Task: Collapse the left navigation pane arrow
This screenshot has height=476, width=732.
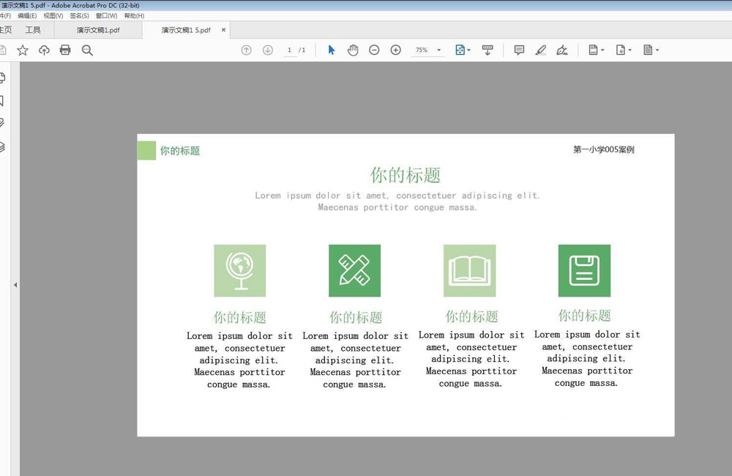Action: (x=15, y=285)
